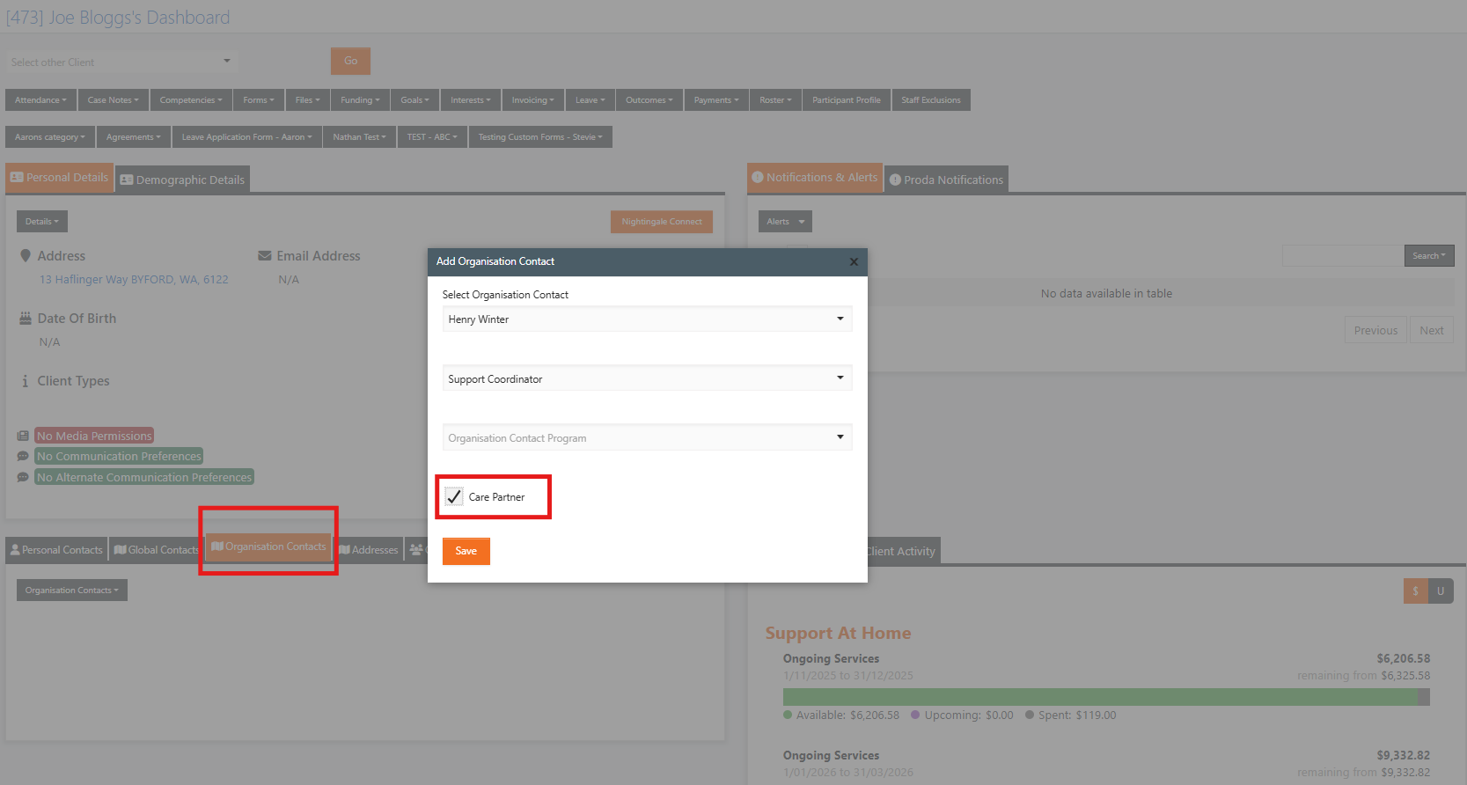
Task: Open the 13 Haflinger Way address link
Action: point(134,280)
